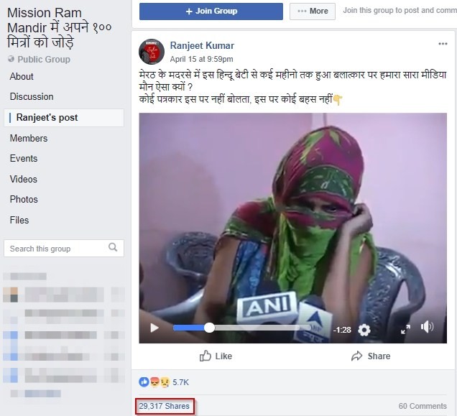Play the video with the play button
The width and height of the screenshot is (457, 416).
click(154, 328)
